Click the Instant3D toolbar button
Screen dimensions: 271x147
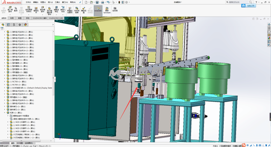(x=97, y=9)
